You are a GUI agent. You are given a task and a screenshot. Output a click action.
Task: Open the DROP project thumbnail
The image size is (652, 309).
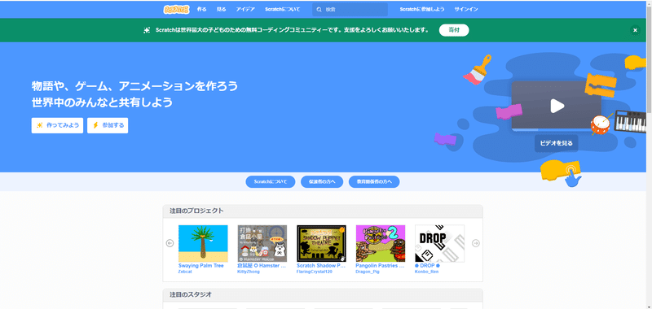[x=439, y=243]
